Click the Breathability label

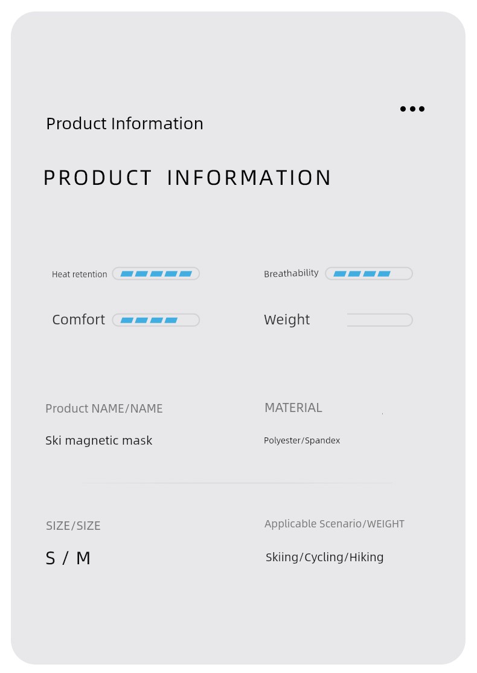click(x=291, y=274)
